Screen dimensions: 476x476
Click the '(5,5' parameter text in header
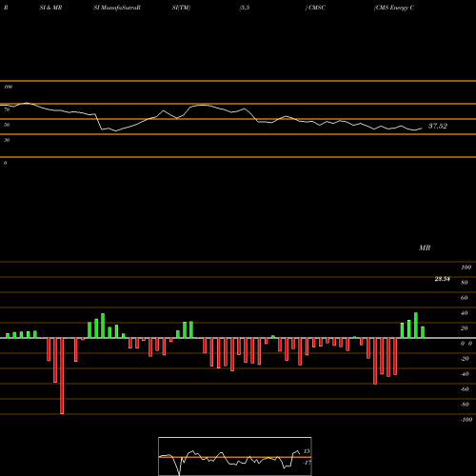[245, 8]
